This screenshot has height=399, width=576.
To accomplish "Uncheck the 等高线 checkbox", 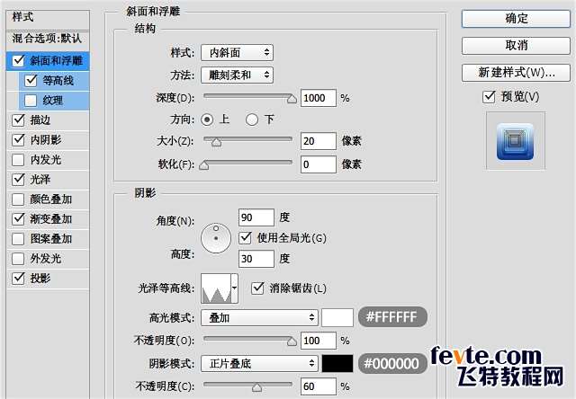I will [x=31, y=80].
